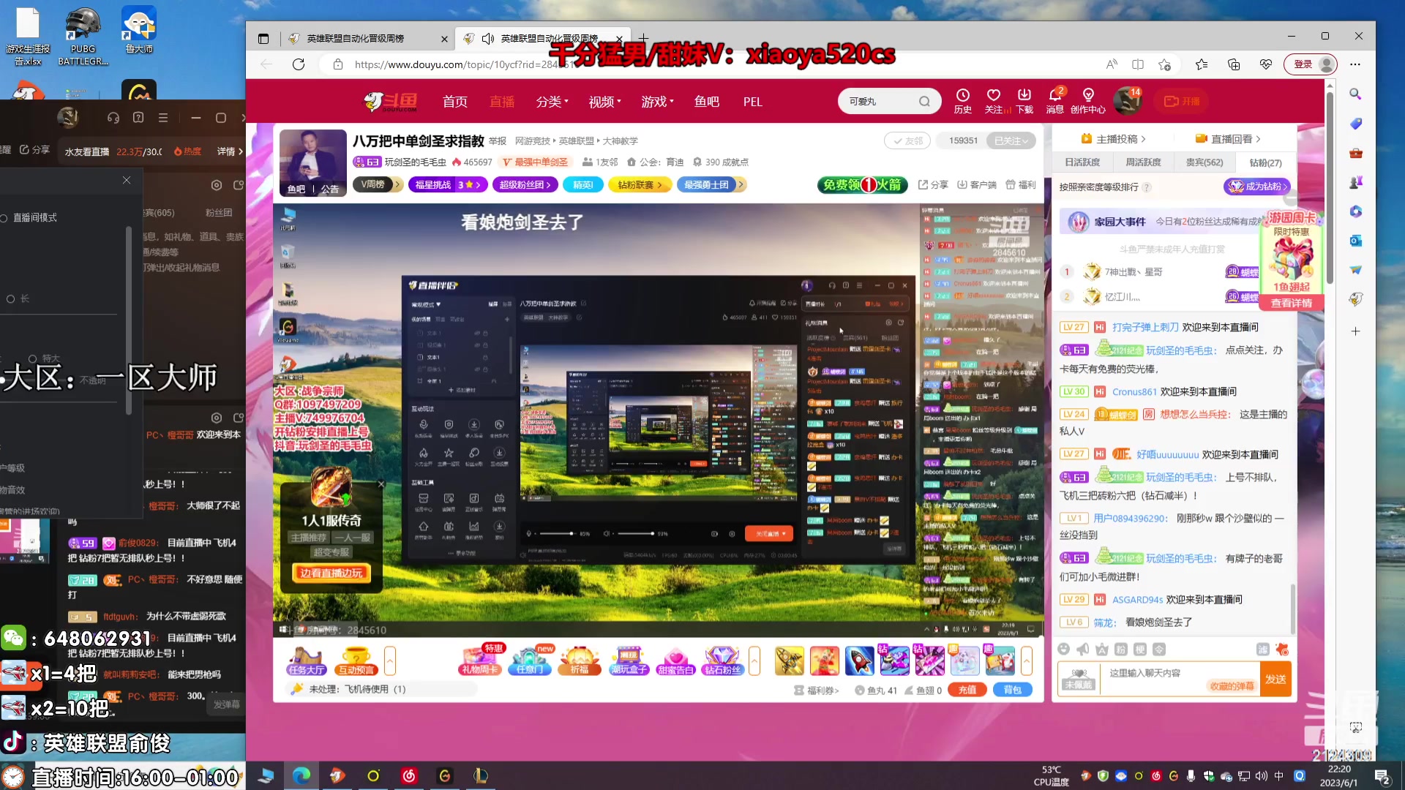Image resolution: width=1405 pixels, height=790 pixels.
Task: Expand the gift list arrow at far end
Action: click(1027, 661)
